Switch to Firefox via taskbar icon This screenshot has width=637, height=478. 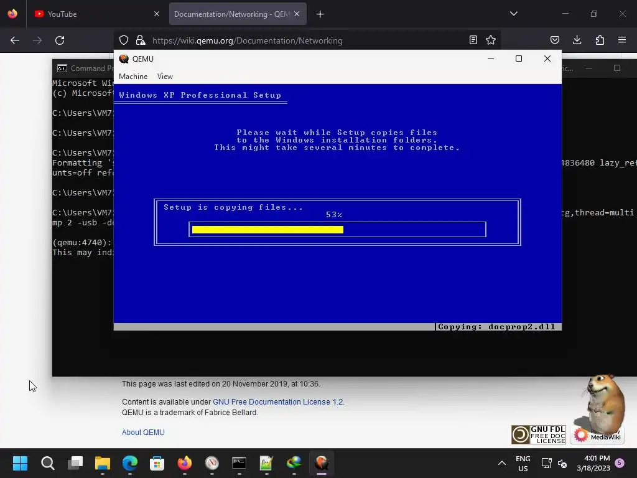pos(185,463)
